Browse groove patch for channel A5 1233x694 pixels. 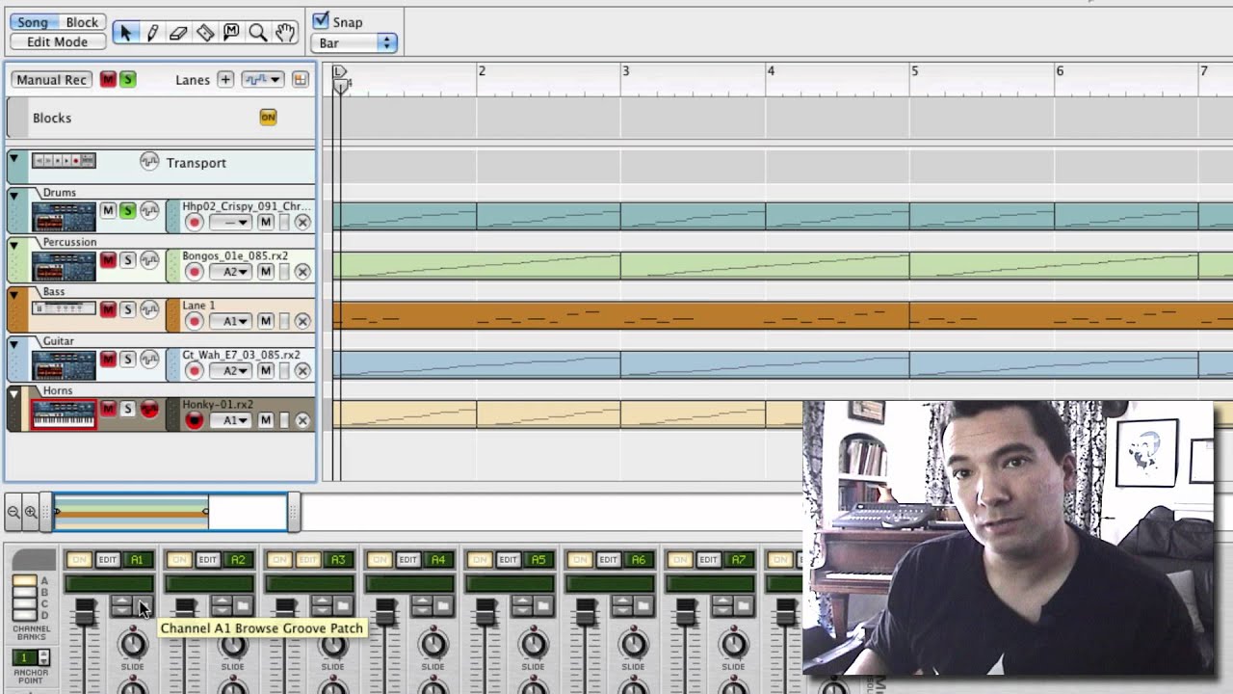542,605
